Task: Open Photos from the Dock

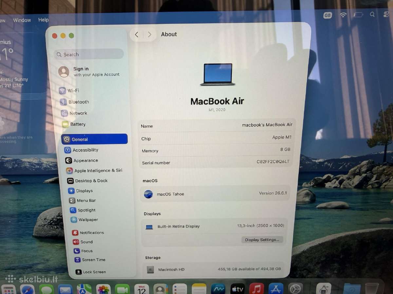Action: click(103, 289)
